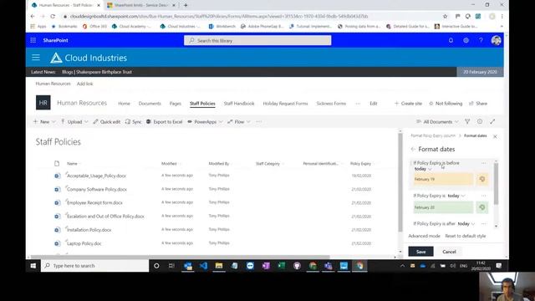Open Visual Studio Code from taskbar
This screenshot has width=535, height=301.
[203, 266]
